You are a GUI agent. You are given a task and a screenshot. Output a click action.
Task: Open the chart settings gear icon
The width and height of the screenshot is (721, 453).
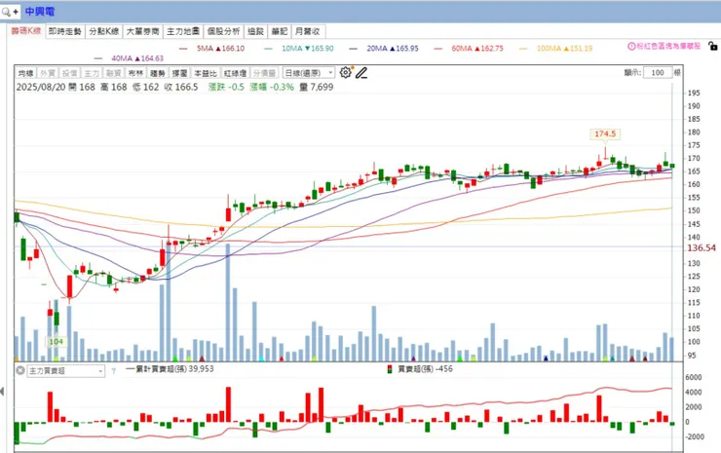coord(345,72)
